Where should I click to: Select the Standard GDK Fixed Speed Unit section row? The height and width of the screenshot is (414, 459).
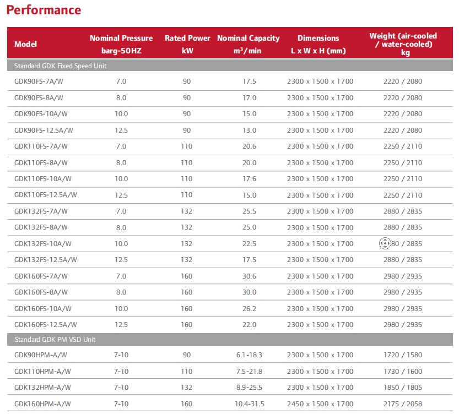click(230, 66)
